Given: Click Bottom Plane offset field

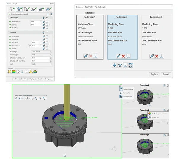Looking at the screenshot, I should point(35,21).
